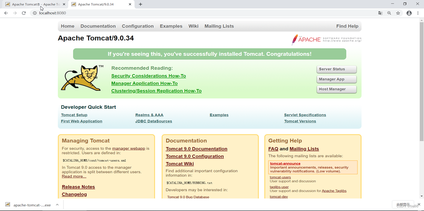Open Tomcat 9.0 Configuration link
Image resolution: width=424 pixels, height=211 pixels.
[195, 156]
